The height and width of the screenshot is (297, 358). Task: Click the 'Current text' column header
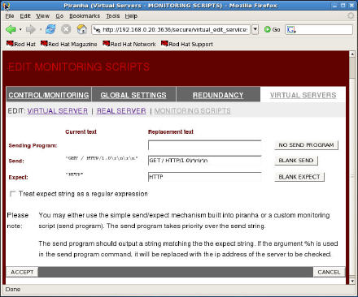tap(81, 131)
